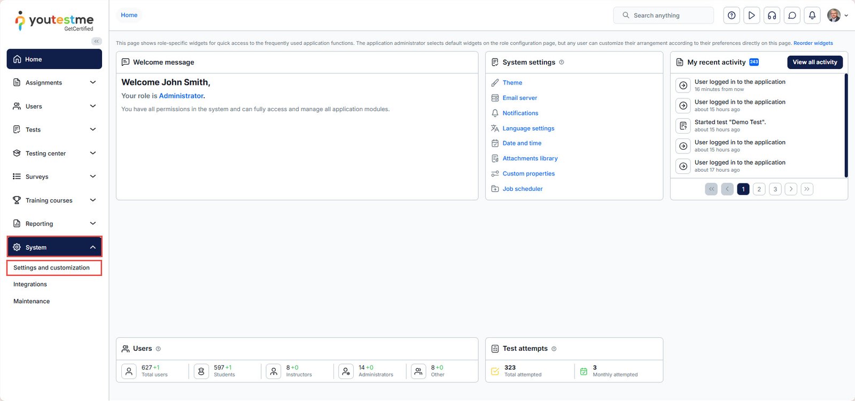Open the user profile avatar menu

[x=834, y=16]
